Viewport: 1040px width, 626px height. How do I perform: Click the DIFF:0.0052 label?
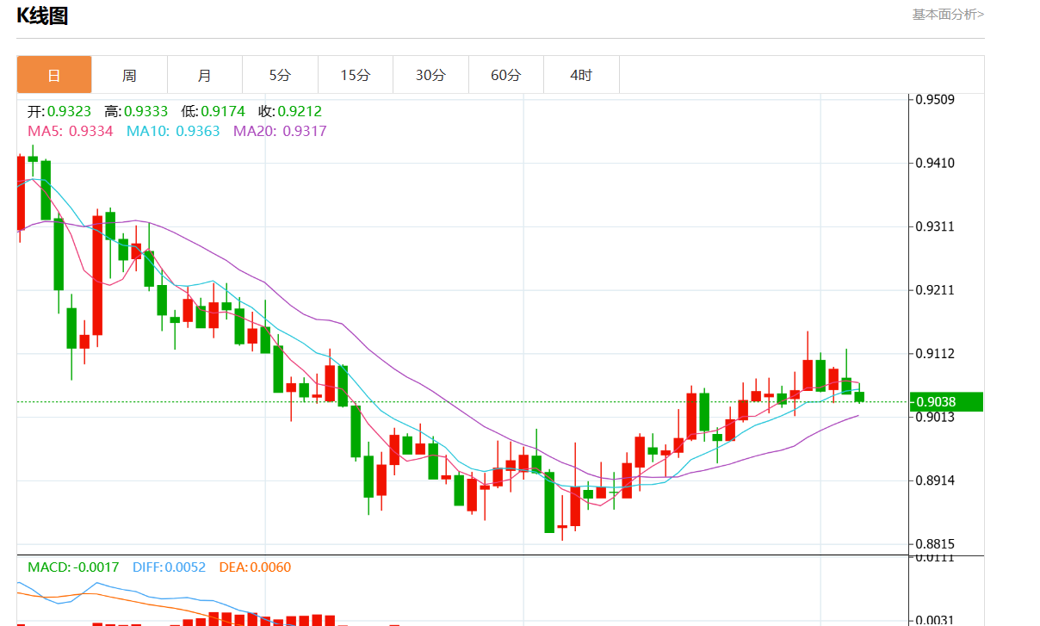(170, 567)
